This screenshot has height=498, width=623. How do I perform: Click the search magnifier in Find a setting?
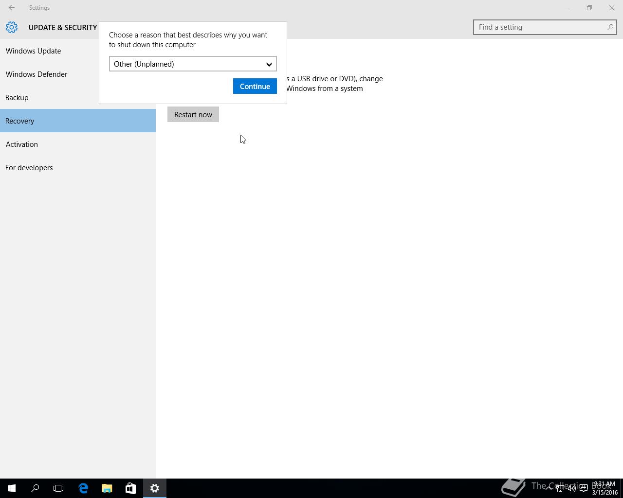pos(610,27)
